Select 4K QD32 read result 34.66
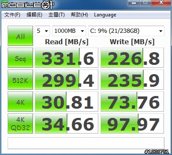 pyautogui.click(x=67, y=123)
